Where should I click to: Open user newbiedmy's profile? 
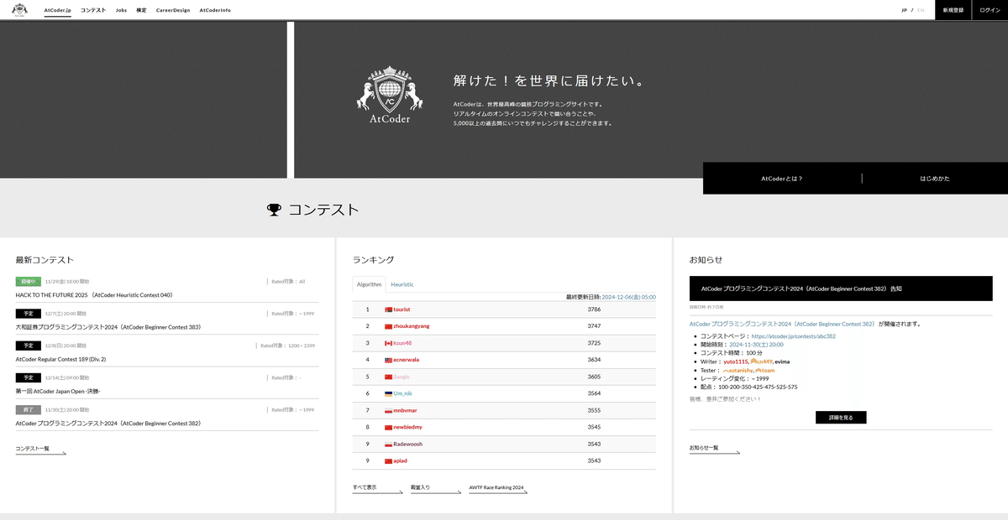click(x=407, y=427)
